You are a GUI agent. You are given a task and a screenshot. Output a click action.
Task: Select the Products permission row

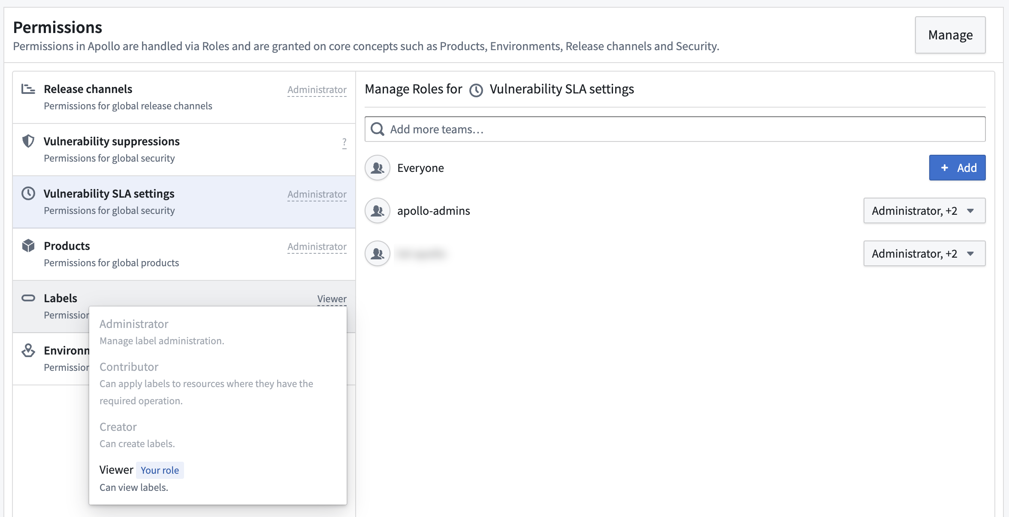click(184, 254)
